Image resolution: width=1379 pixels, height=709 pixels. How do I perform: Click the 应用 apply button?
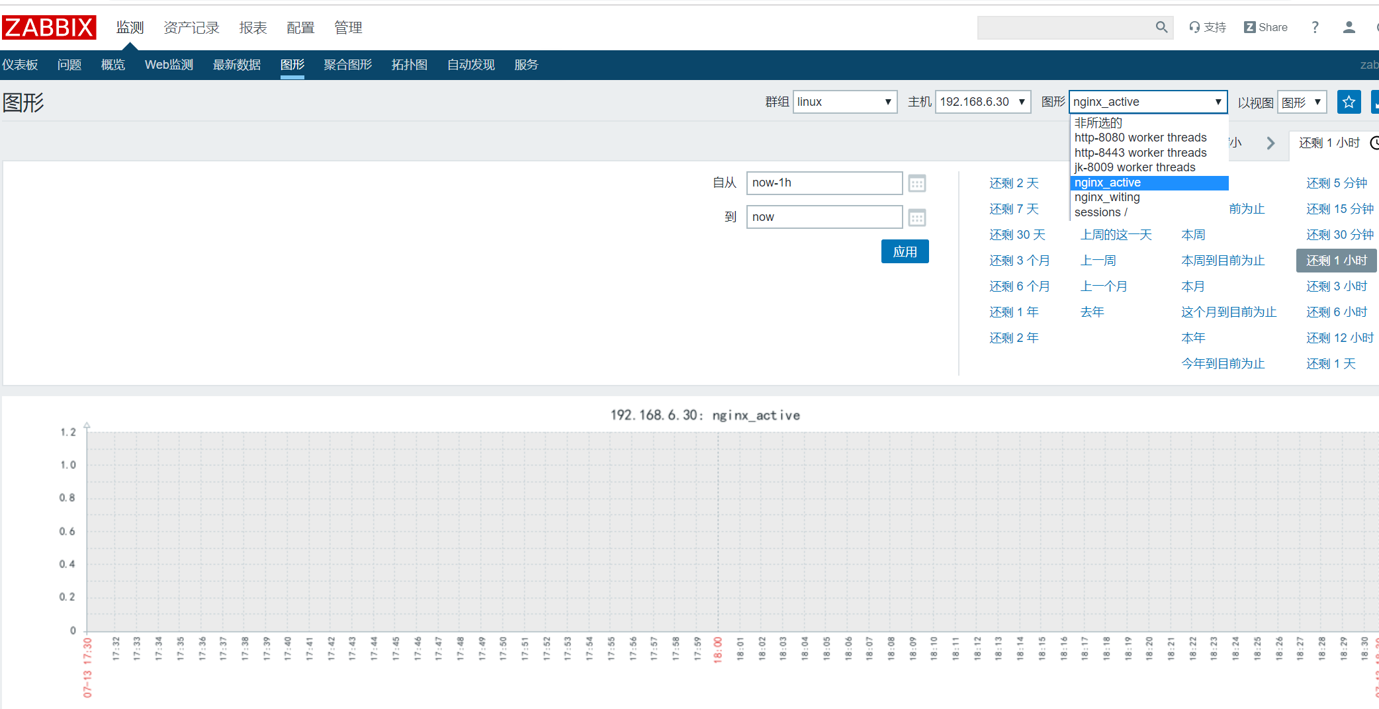click(905, 251)
